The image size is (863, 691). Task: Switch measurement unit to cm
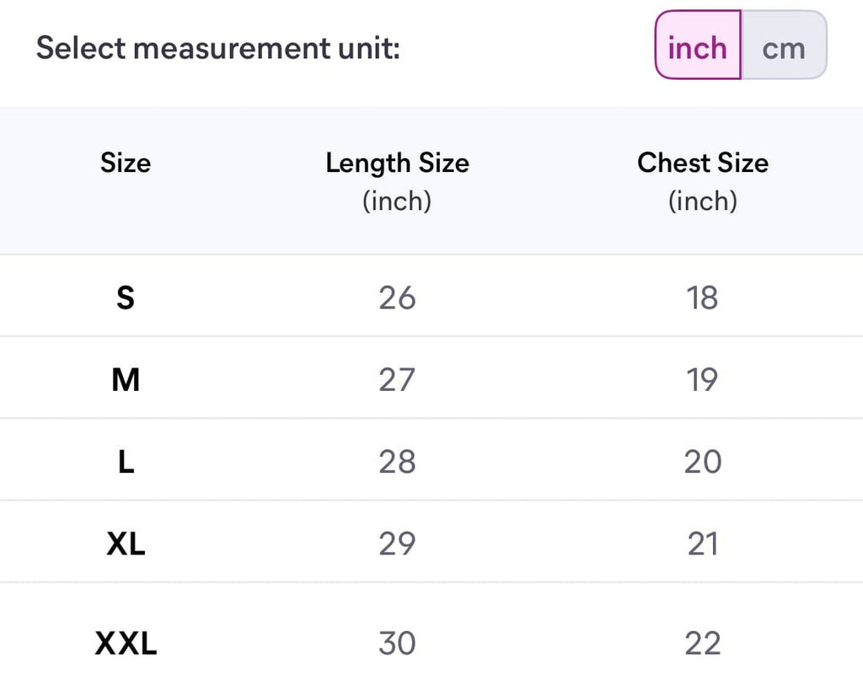[x=784, y=48]
